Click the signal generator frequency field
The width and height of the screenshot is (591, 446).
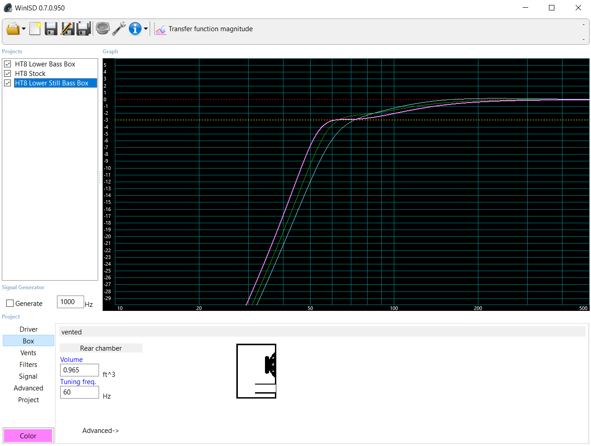pos(70,302)
